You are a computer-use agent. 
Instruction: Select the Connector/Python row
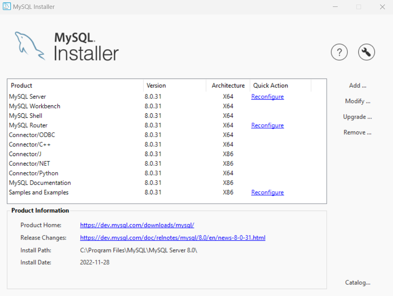(167, 173)
